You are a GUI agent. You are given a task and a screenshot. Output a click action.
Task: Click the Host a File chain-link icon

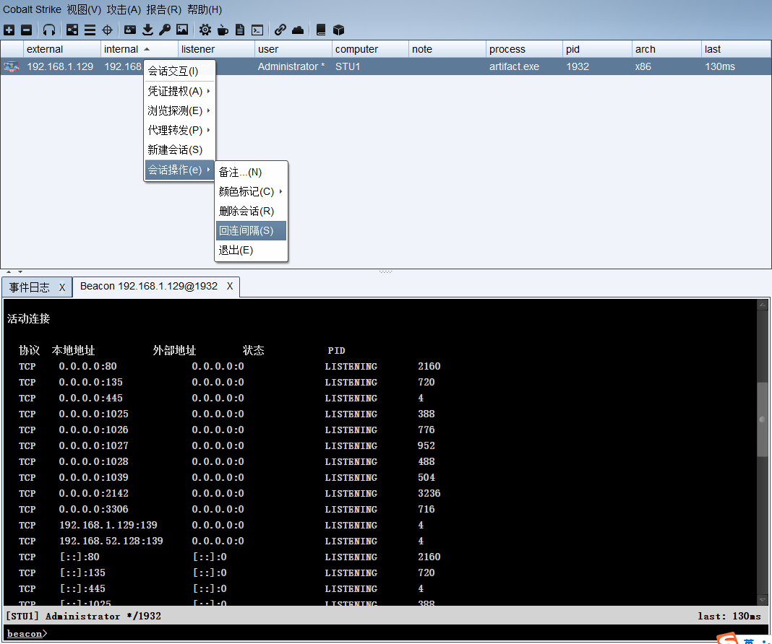[x=280, y=30]
